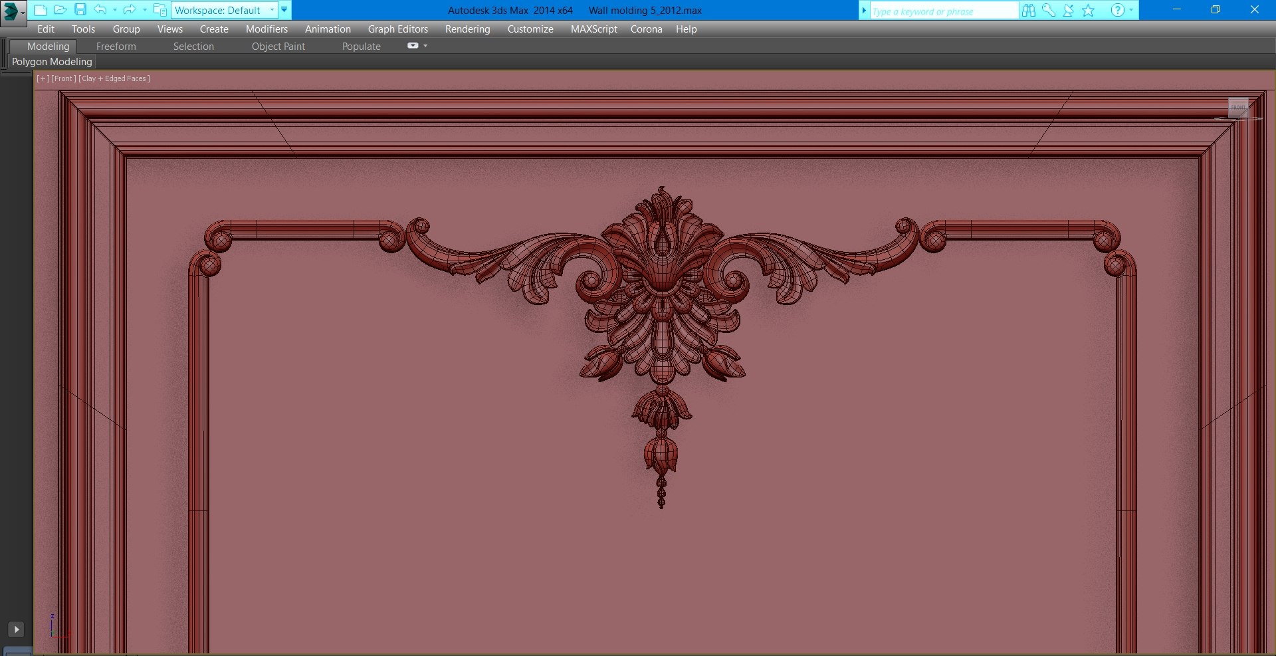Open the Rendering menu
The height and width of the screenshot is (656, 1276).
pos(468,29)
